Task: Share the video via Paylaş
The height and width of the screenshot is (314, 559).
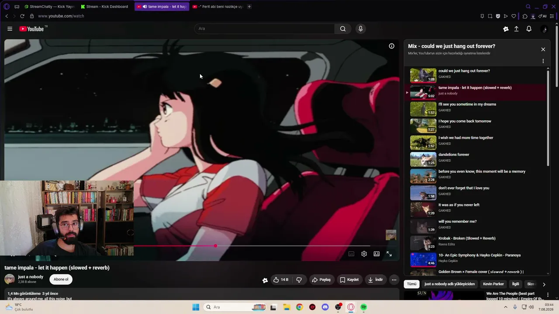Action: (x=321, y=280)
